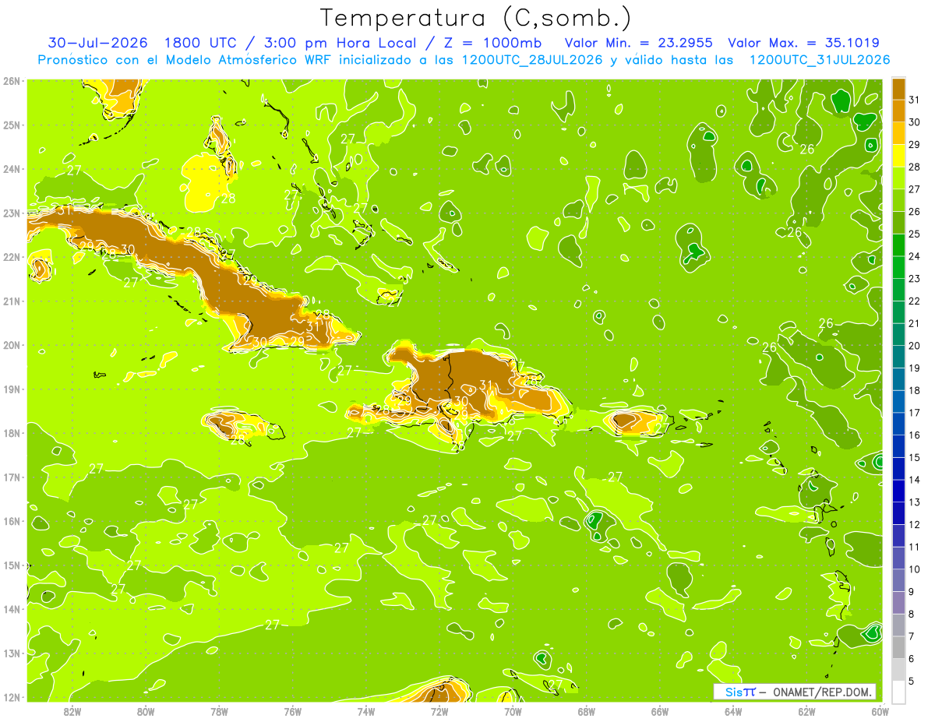This screenshot has height=722, width=935.
Task: Click the longitude axis label 76W
Action: (293, 711)
